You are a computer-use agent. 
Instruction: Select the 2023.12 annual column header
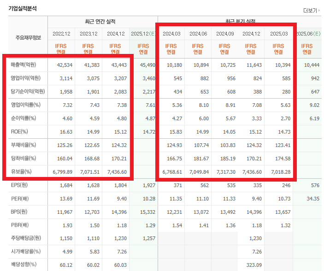(x=88, y=34)
